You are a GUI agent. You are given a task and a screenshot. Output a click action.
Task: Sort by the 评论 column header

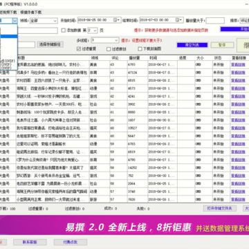tap(118, 58)
